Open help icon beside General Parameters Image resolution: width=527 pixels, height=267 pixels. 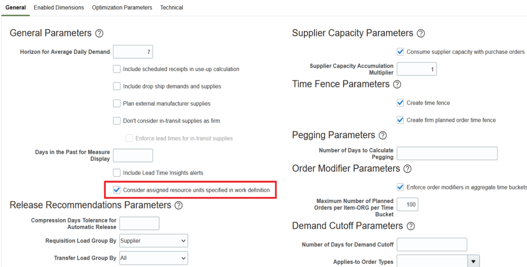(99, 34)
